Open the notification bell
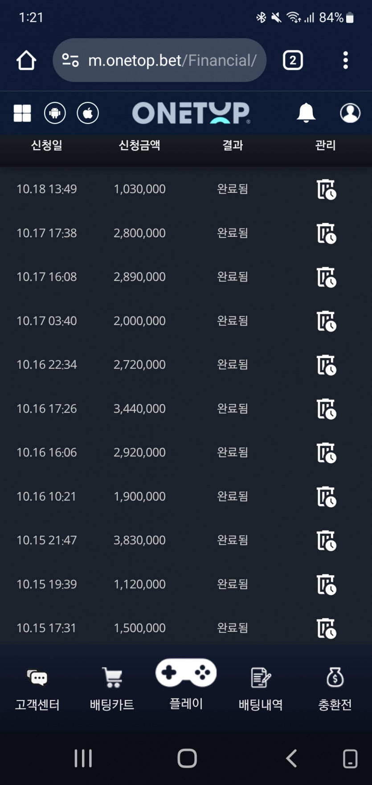 pyautogui.click(x=306, y=113)
